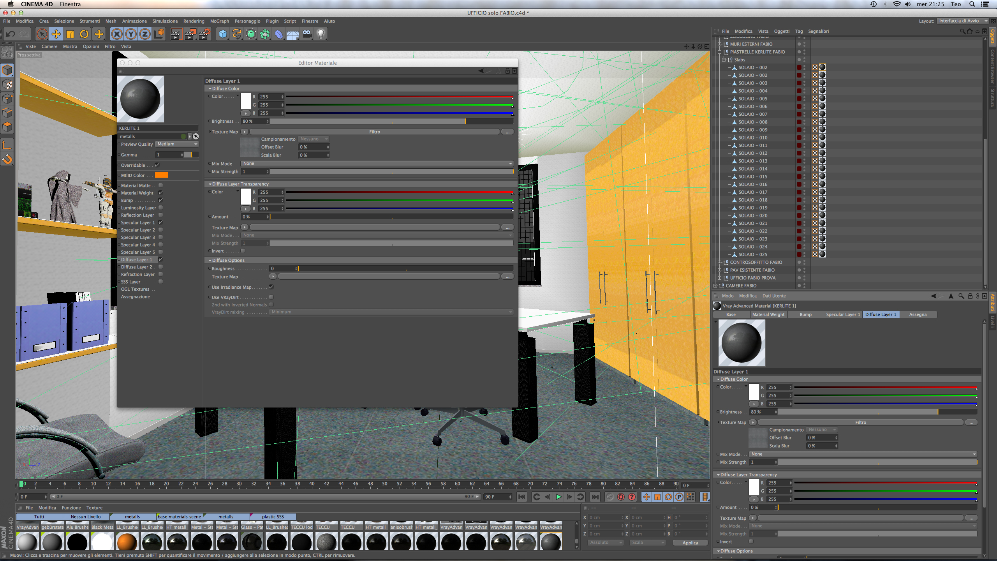Add a camera object from toolbar
This screenshot has width=997, height=561.
click(307, 34)
